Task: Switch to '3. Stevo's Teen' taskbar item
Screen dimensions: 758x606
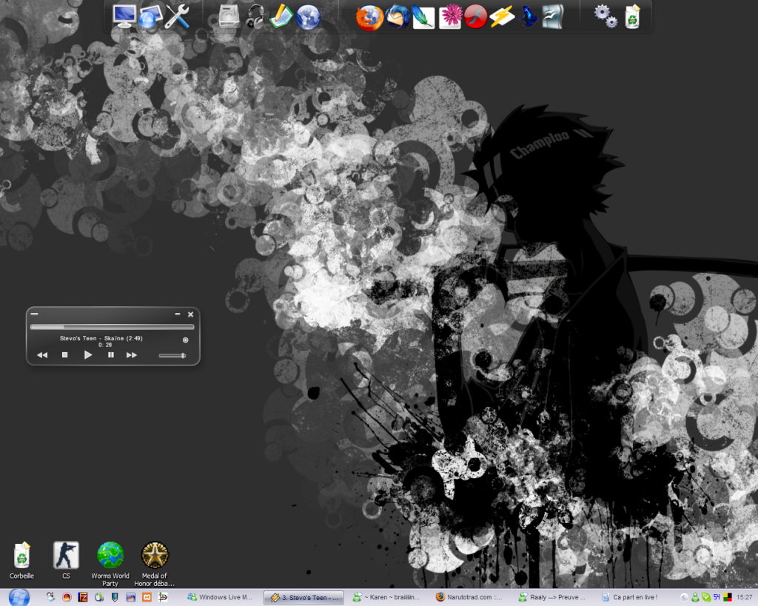Action: point(304,598)
